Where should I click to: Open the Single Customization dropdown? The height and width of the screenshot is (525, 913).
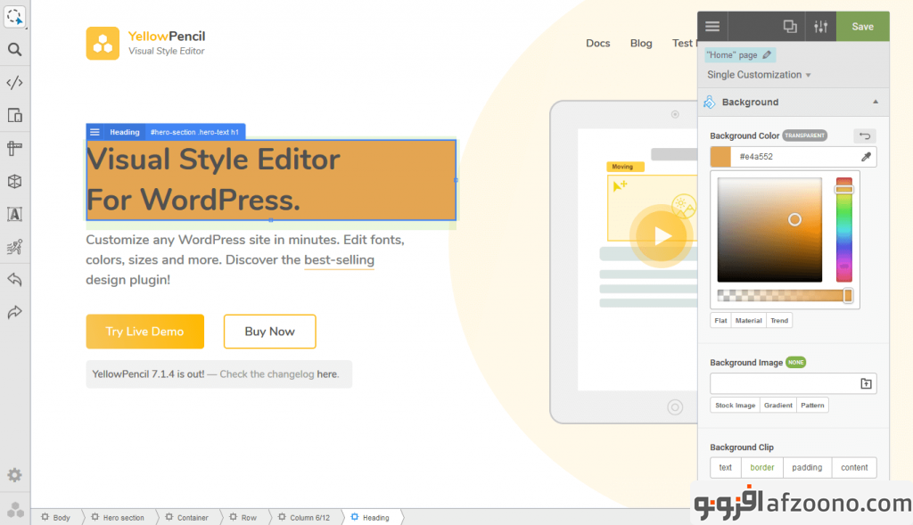pyautogui.click(x=759, y=75)
